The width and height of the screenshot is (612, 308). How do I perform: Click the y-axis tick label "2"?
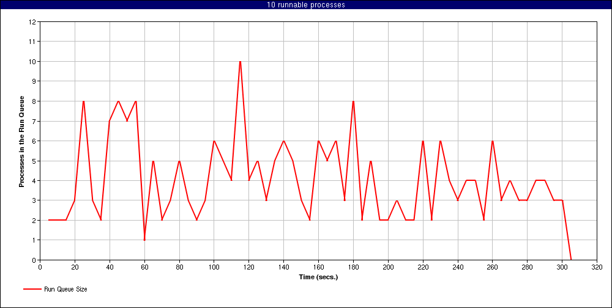34,220
